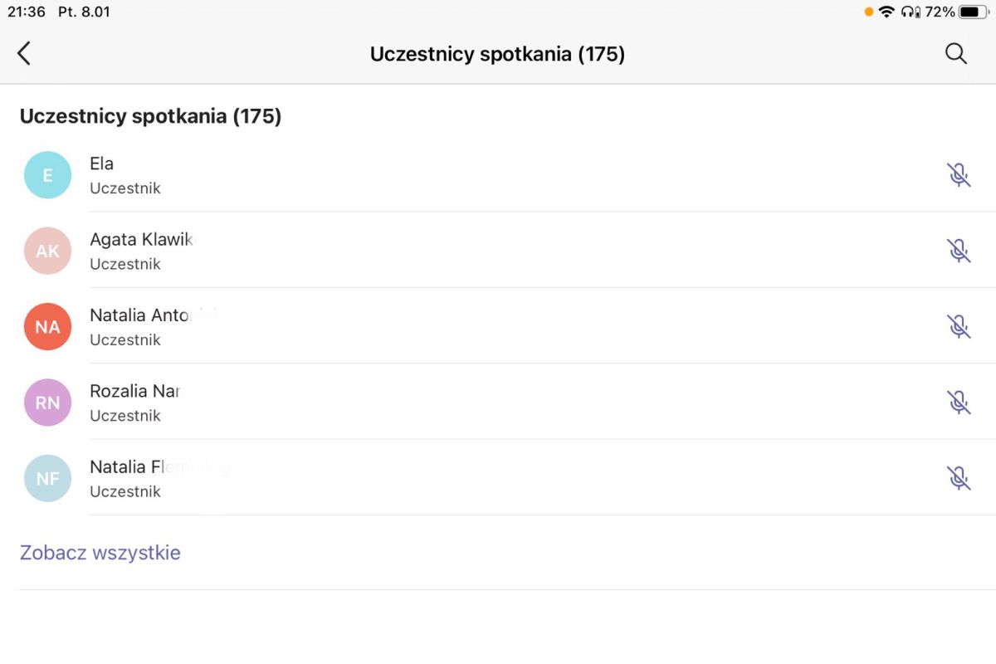Open the Rozalia participant entry

[x=134, y=392]
